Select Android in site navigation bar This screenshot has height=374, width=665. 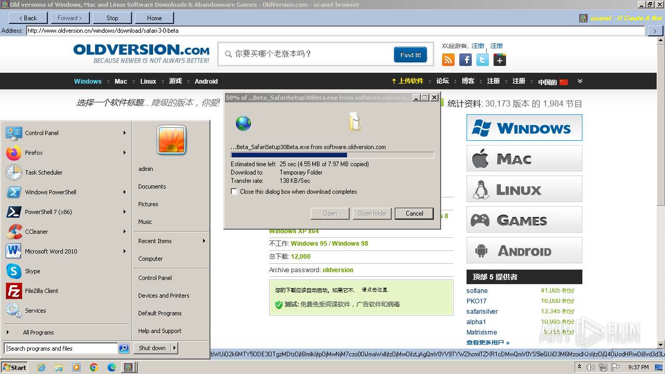(206, 82)
